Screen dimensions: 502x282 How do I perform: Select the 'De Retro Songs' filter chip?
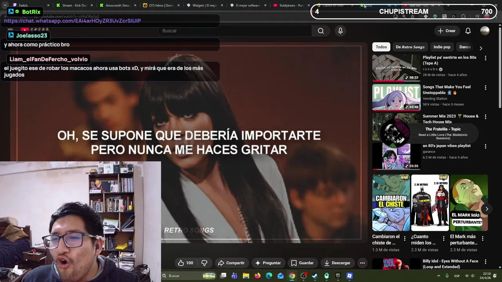tap(410, 47)
